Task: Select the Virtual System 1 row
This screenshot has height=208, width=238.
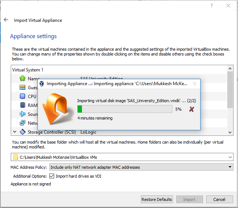Action: click(x=119, y=70)
